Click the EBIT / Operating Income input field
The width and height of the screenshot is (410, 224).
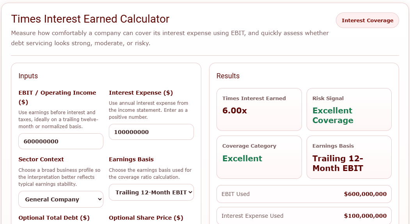60,141
